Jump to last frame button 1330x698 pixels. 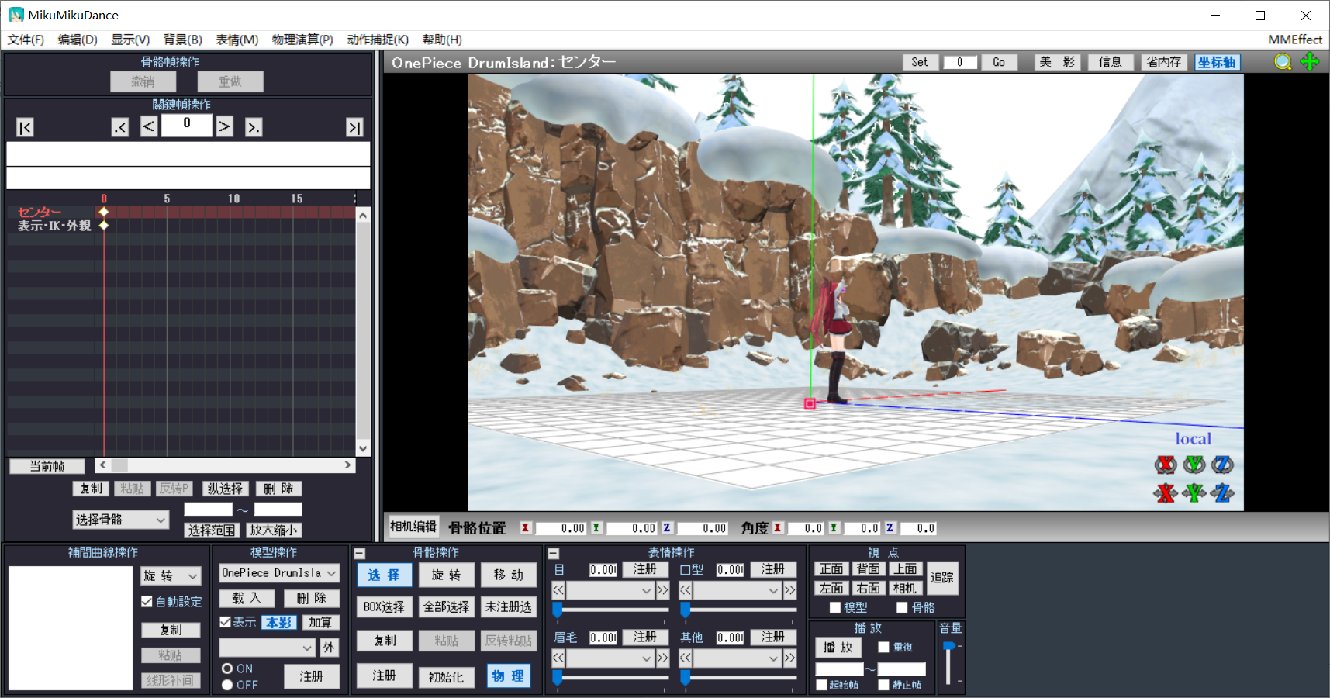point(354,127)
